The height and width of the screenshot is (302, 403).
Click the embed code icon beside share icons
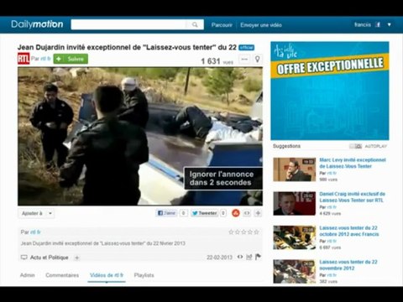tap(247, 213)
